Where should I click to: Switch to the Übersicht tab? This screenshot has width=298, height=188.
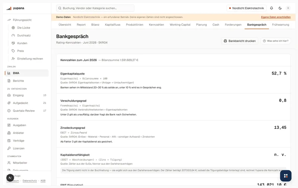point(65,25)
